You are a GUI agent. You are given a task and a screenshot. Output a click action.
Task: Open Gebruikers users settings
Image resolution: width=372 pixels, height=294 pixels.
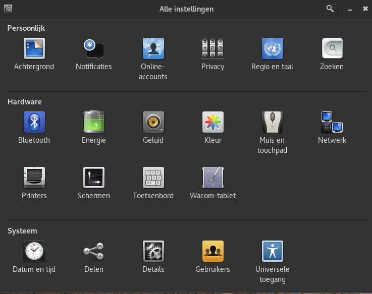(213, 257)
